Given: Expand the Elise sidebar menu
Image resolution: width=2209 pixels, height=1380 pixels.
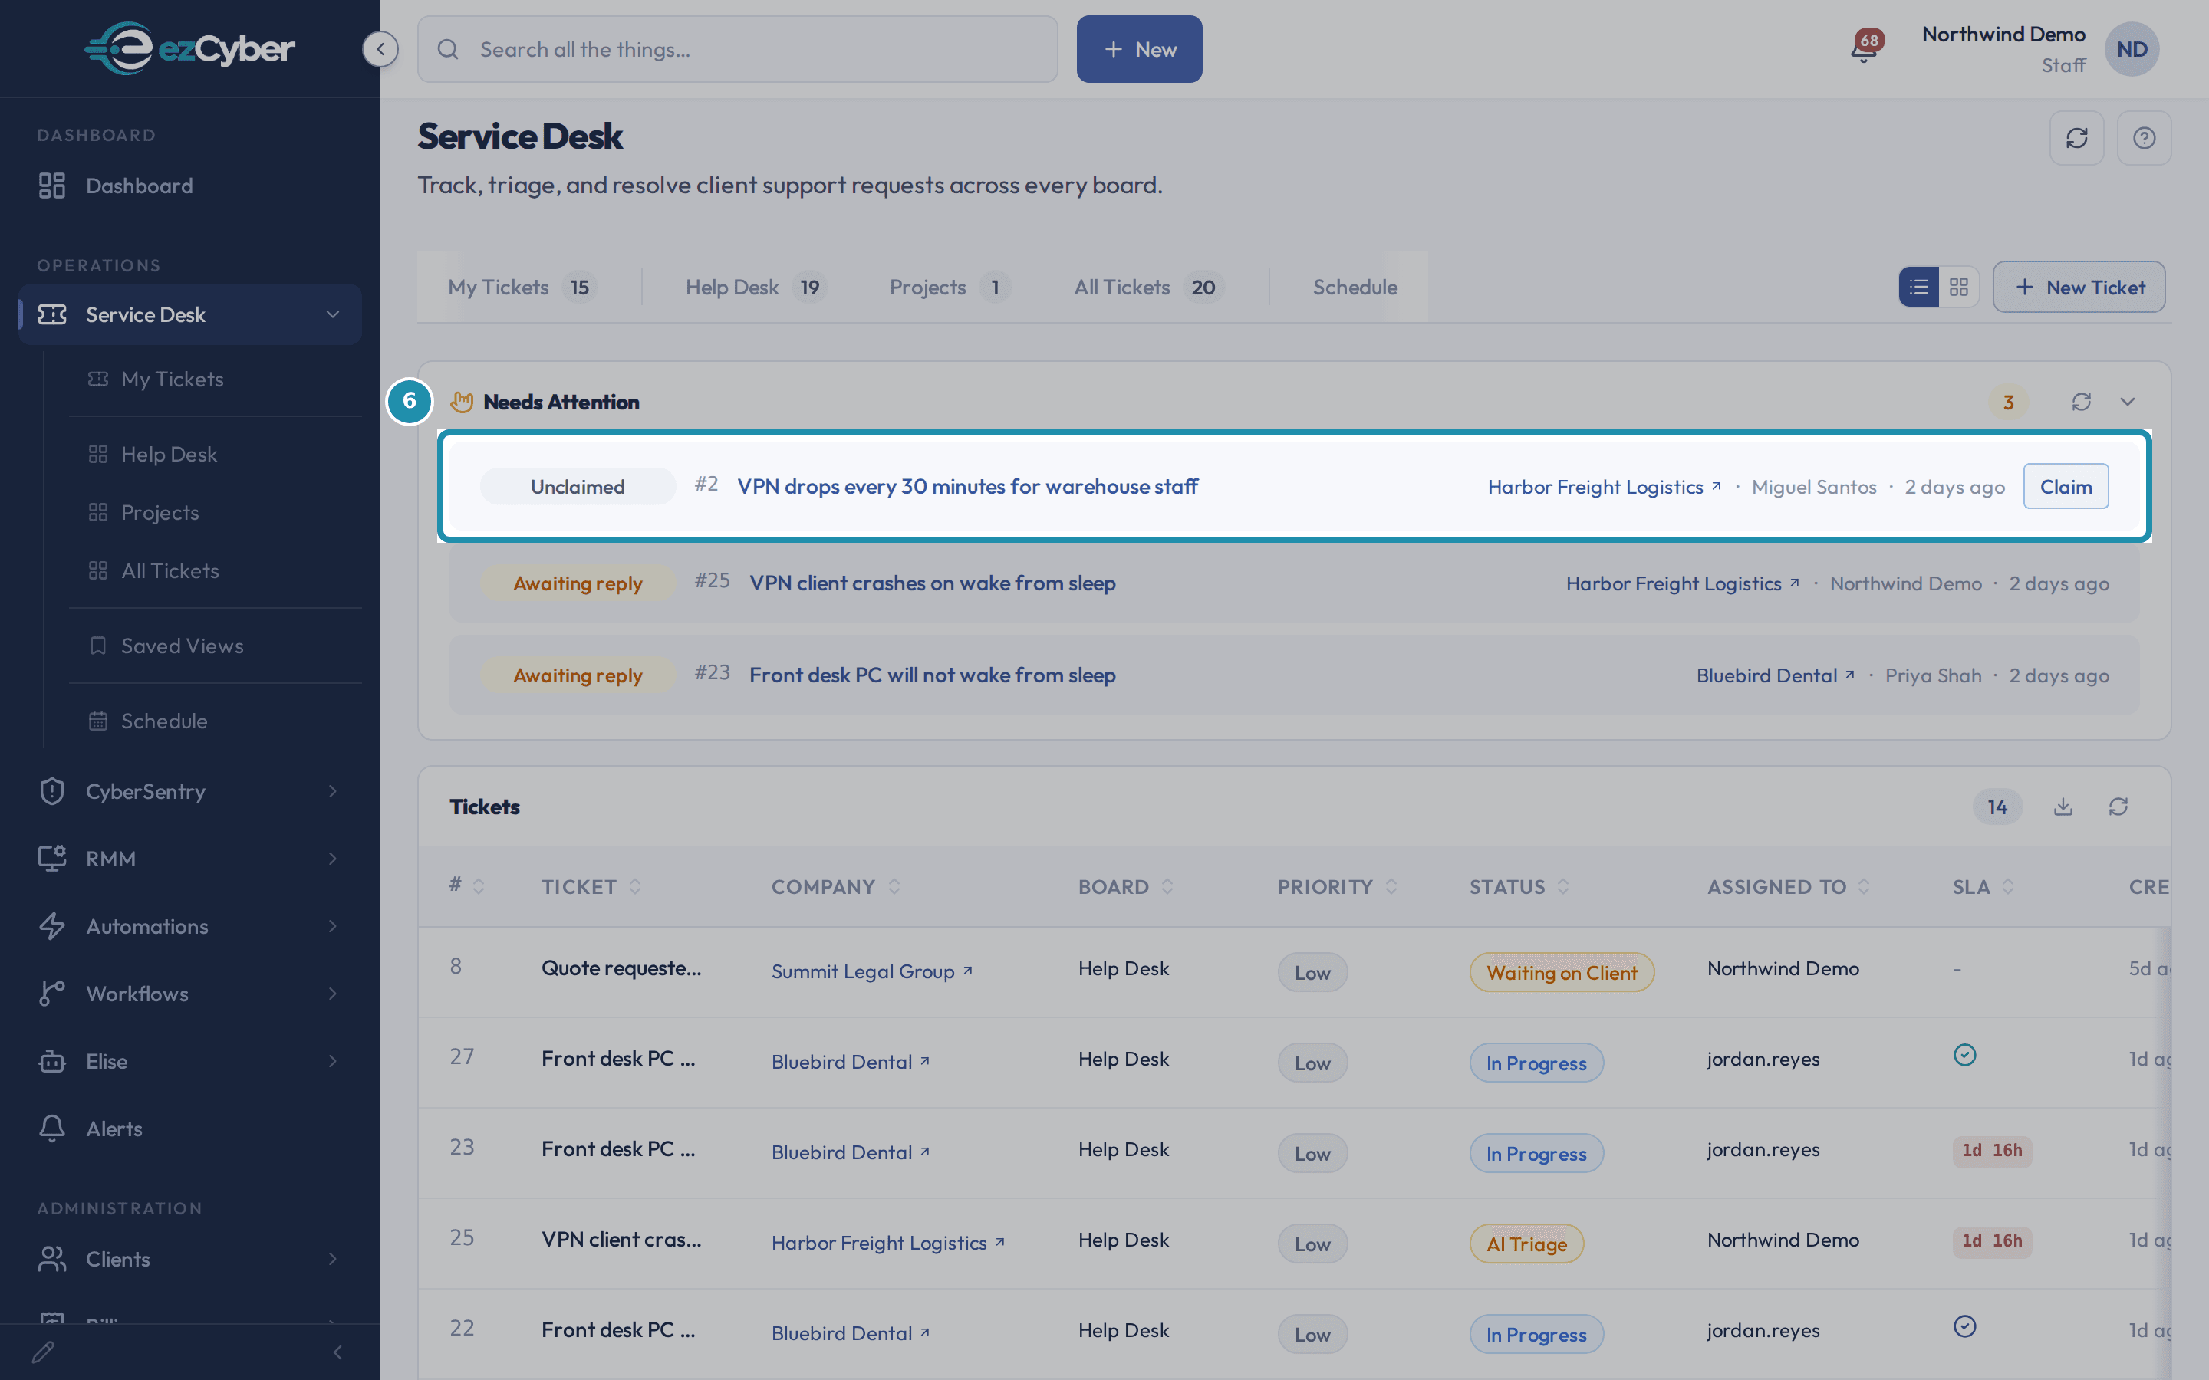Looking at the screenshot, I should tap(190, 1062).
